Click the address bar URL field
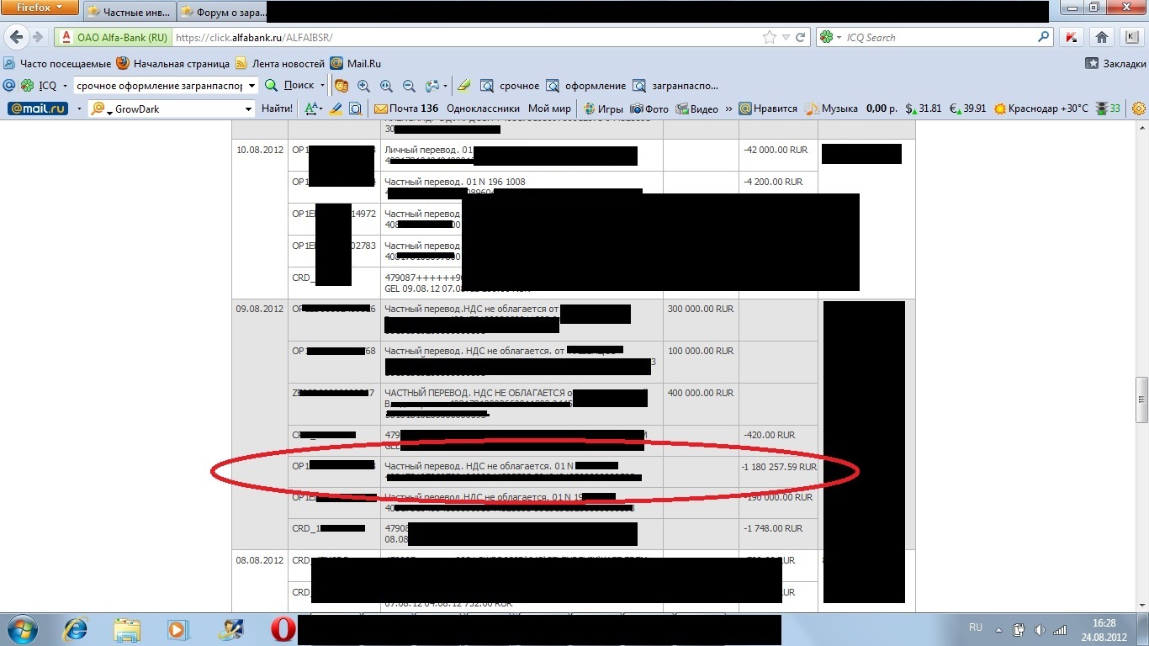Screen dimensions: 1149x646 coord(465,37)
